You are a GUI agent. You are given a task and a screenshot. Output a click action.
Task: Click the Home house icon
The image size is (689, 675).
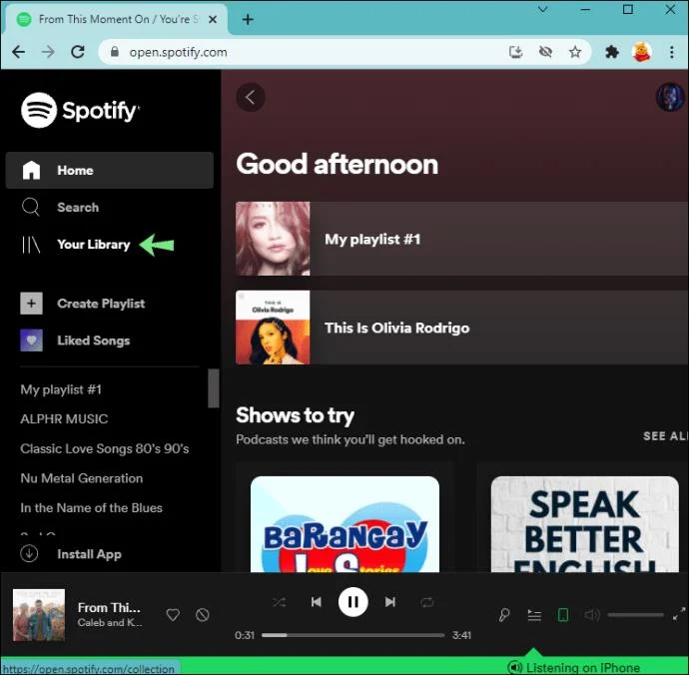point(31,170)
